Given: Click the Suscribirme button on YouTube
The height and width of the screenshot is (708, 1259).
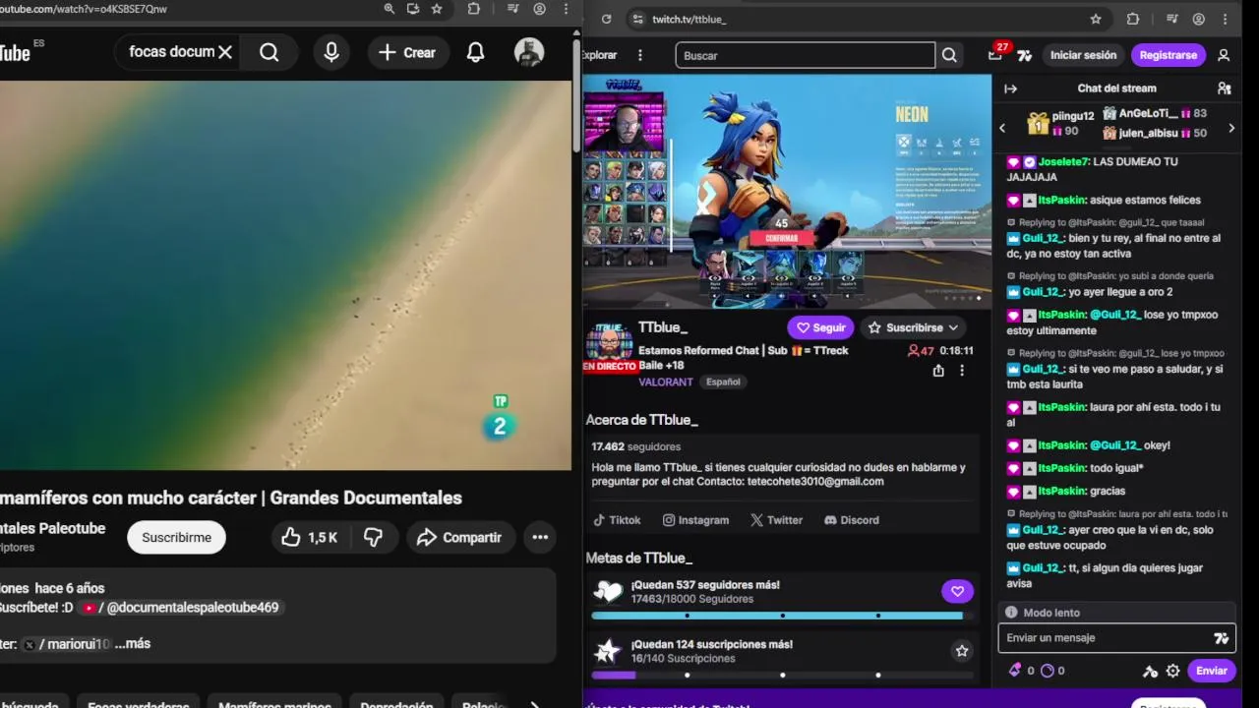Looking at the screenshot, I should click(176, 537).
